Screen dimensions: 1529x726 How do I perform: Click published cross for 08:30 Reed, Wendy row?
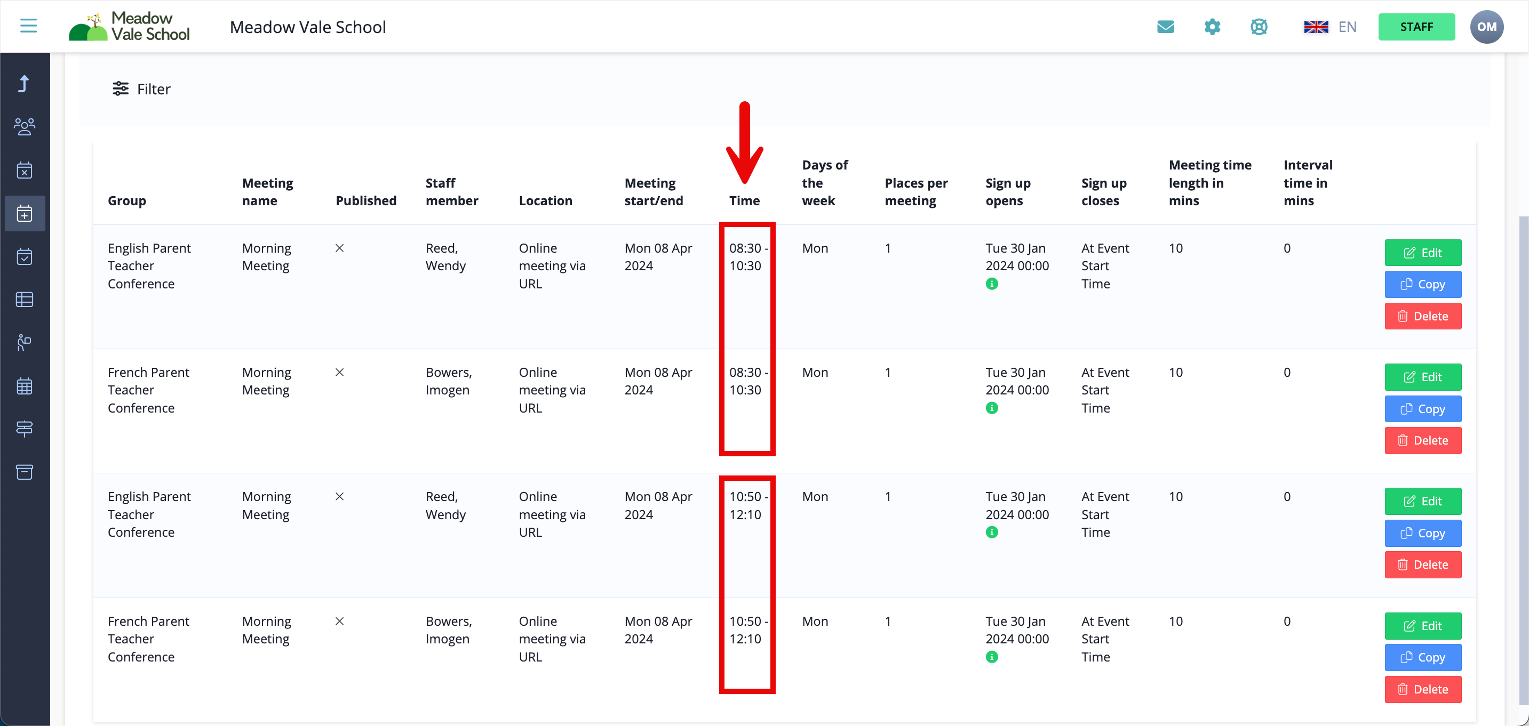coord(339,248)
